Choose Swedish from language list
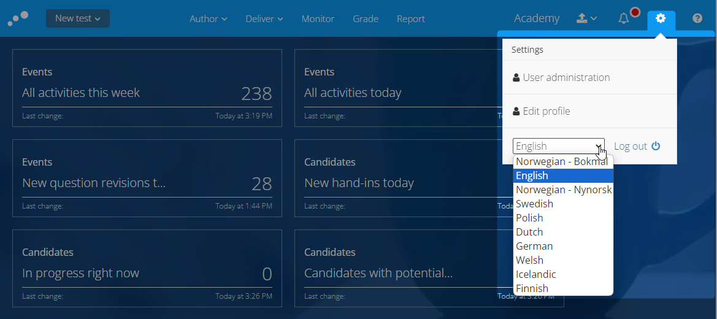Screen dimensions: 717x319 coord(563,204)
